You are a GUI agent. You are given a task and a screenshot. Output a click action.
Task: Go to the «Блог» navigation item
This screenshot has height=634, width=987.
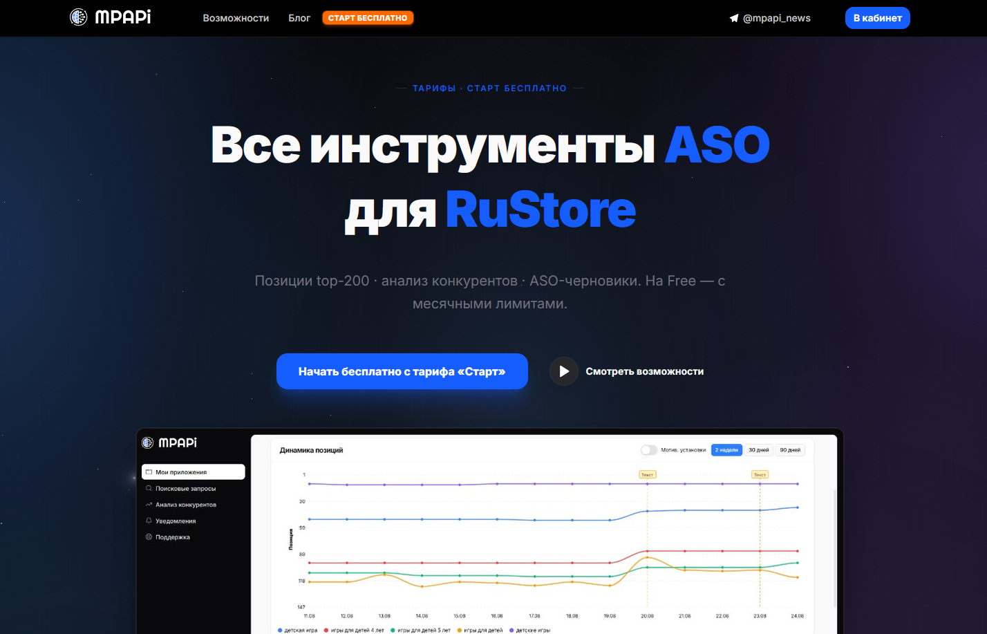pyautogui.click(x=299, y=18)
